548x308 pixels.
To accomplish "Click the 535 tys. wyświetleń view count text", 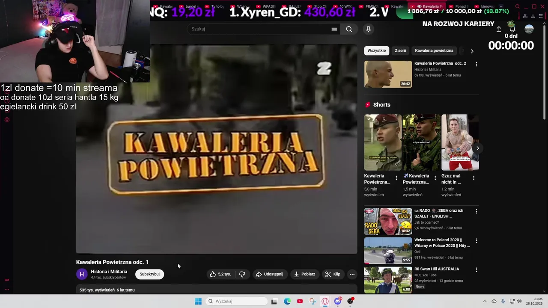I will (x=97, y=290).
